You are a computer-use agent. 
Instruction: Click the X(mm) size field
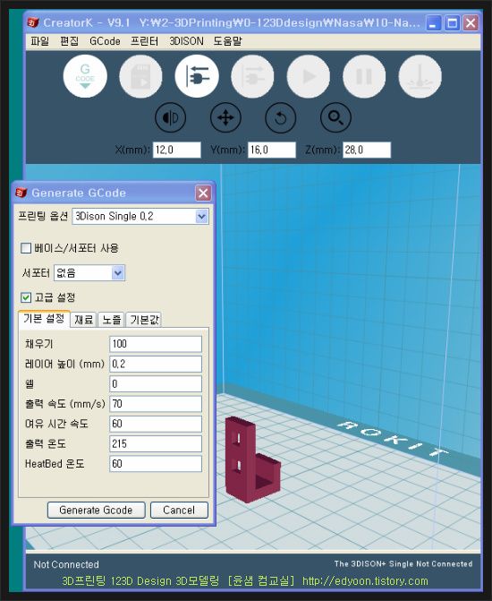[x=177, y=150]
